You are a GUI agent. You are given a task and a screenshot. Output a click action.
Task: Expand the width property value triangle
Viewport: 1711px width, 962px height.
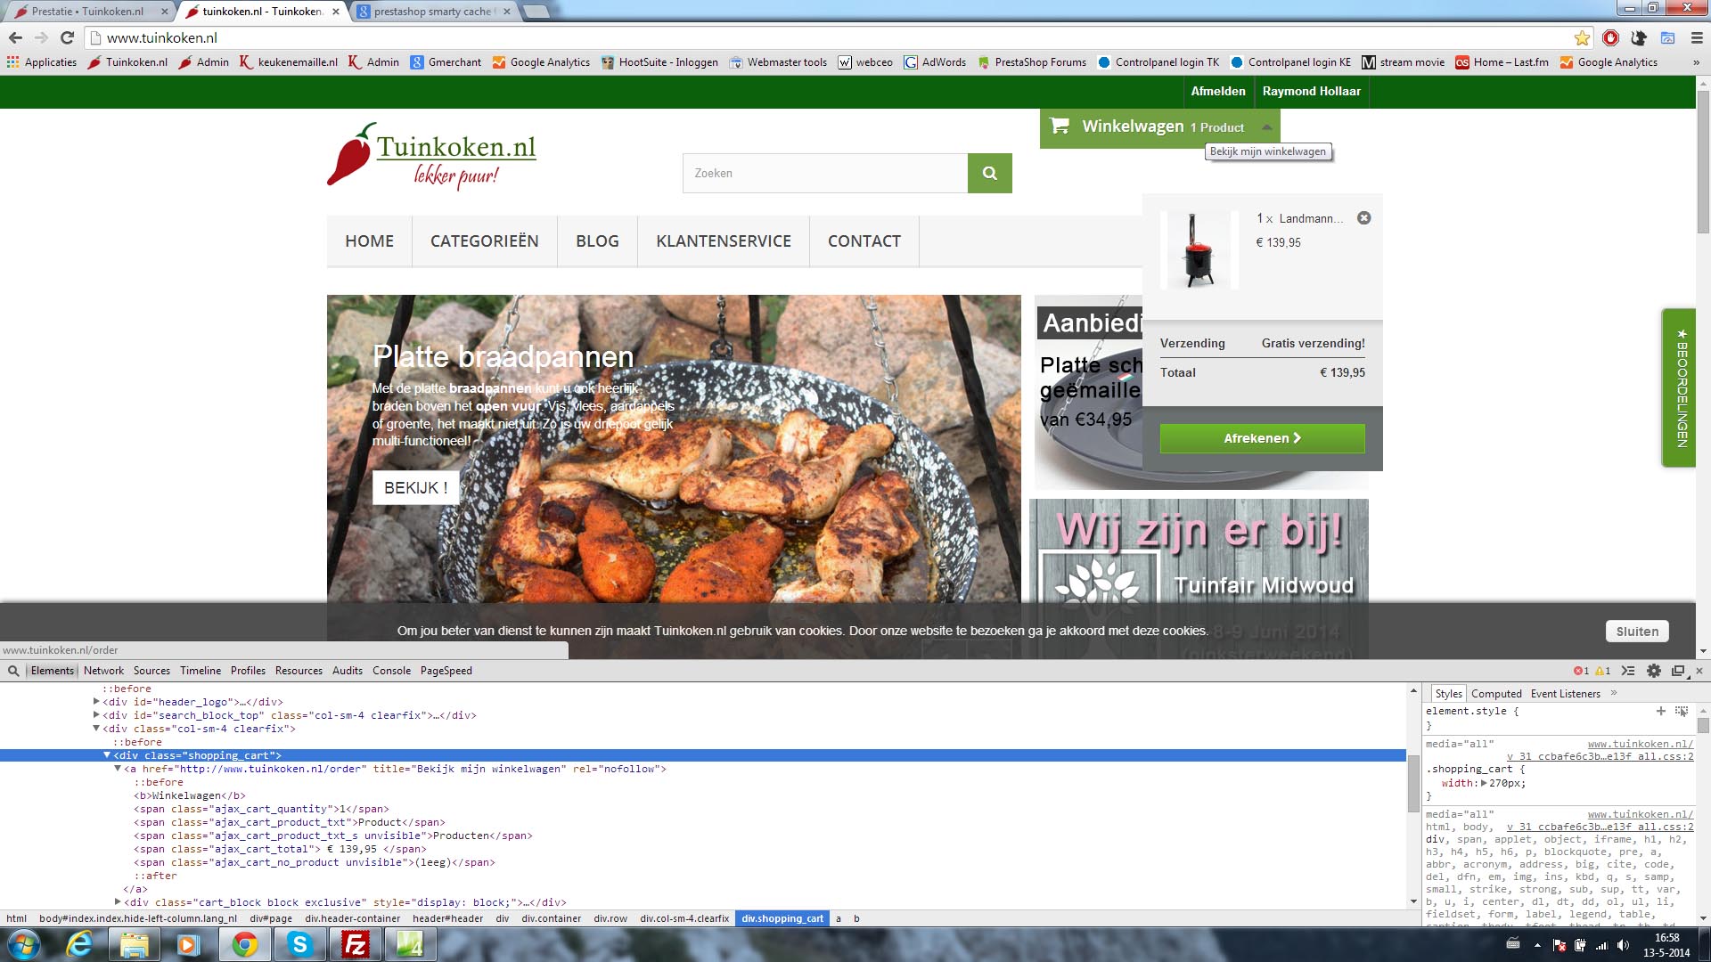point(1484,783)
